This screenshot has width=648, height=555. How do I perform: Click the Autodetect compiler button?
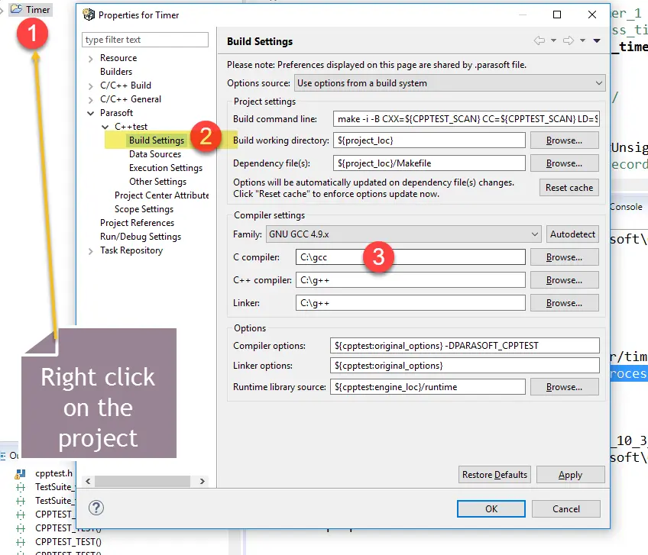click(572, 234)
